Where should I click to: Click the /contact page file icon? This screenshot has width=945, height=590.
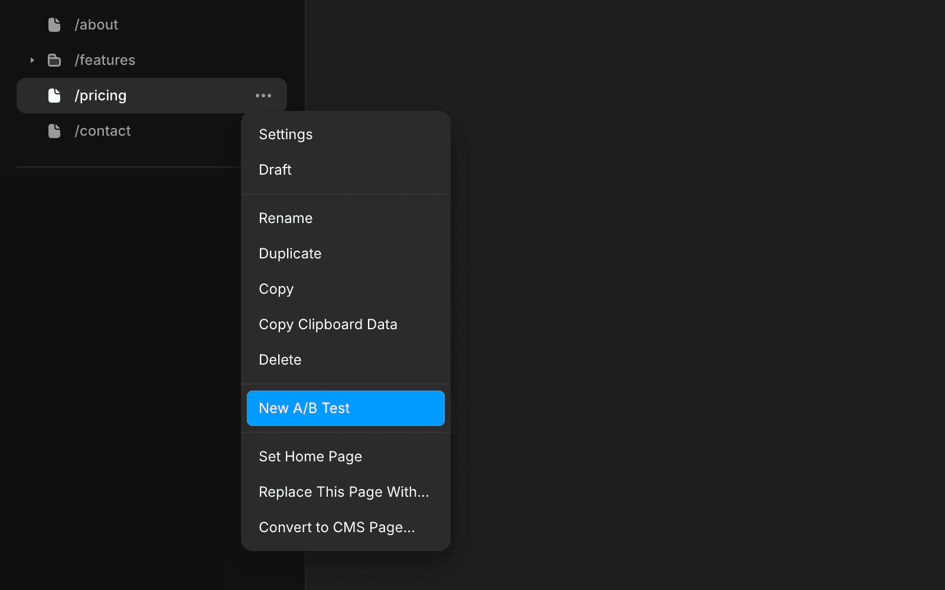[54, 131]
